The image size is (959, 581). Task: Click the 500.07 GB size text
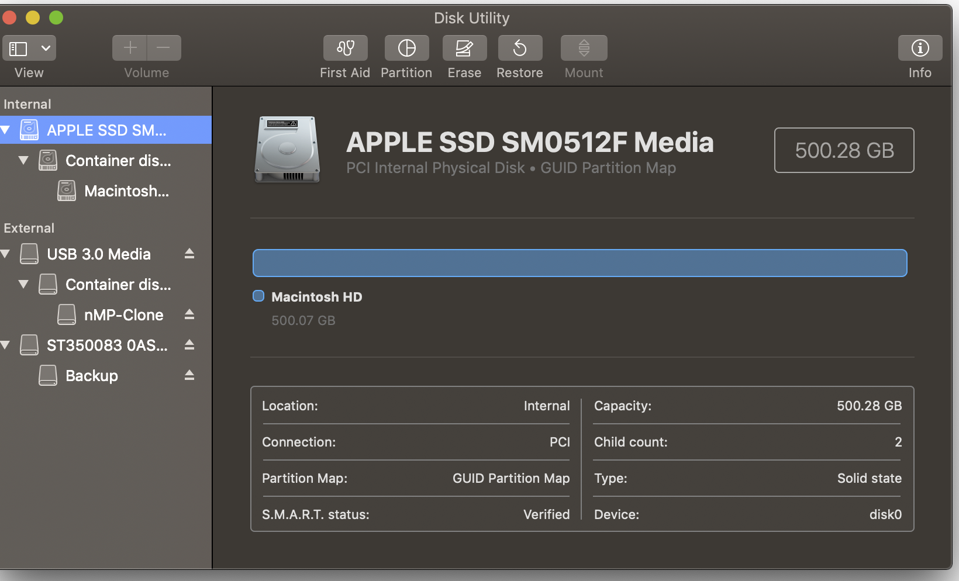(x=303, y=320)
